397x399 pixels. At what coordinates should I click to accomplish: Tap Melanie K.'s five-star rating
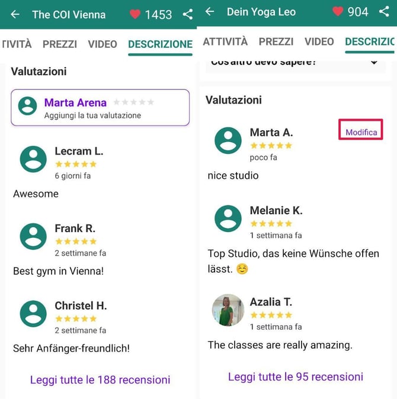point(271,223)
